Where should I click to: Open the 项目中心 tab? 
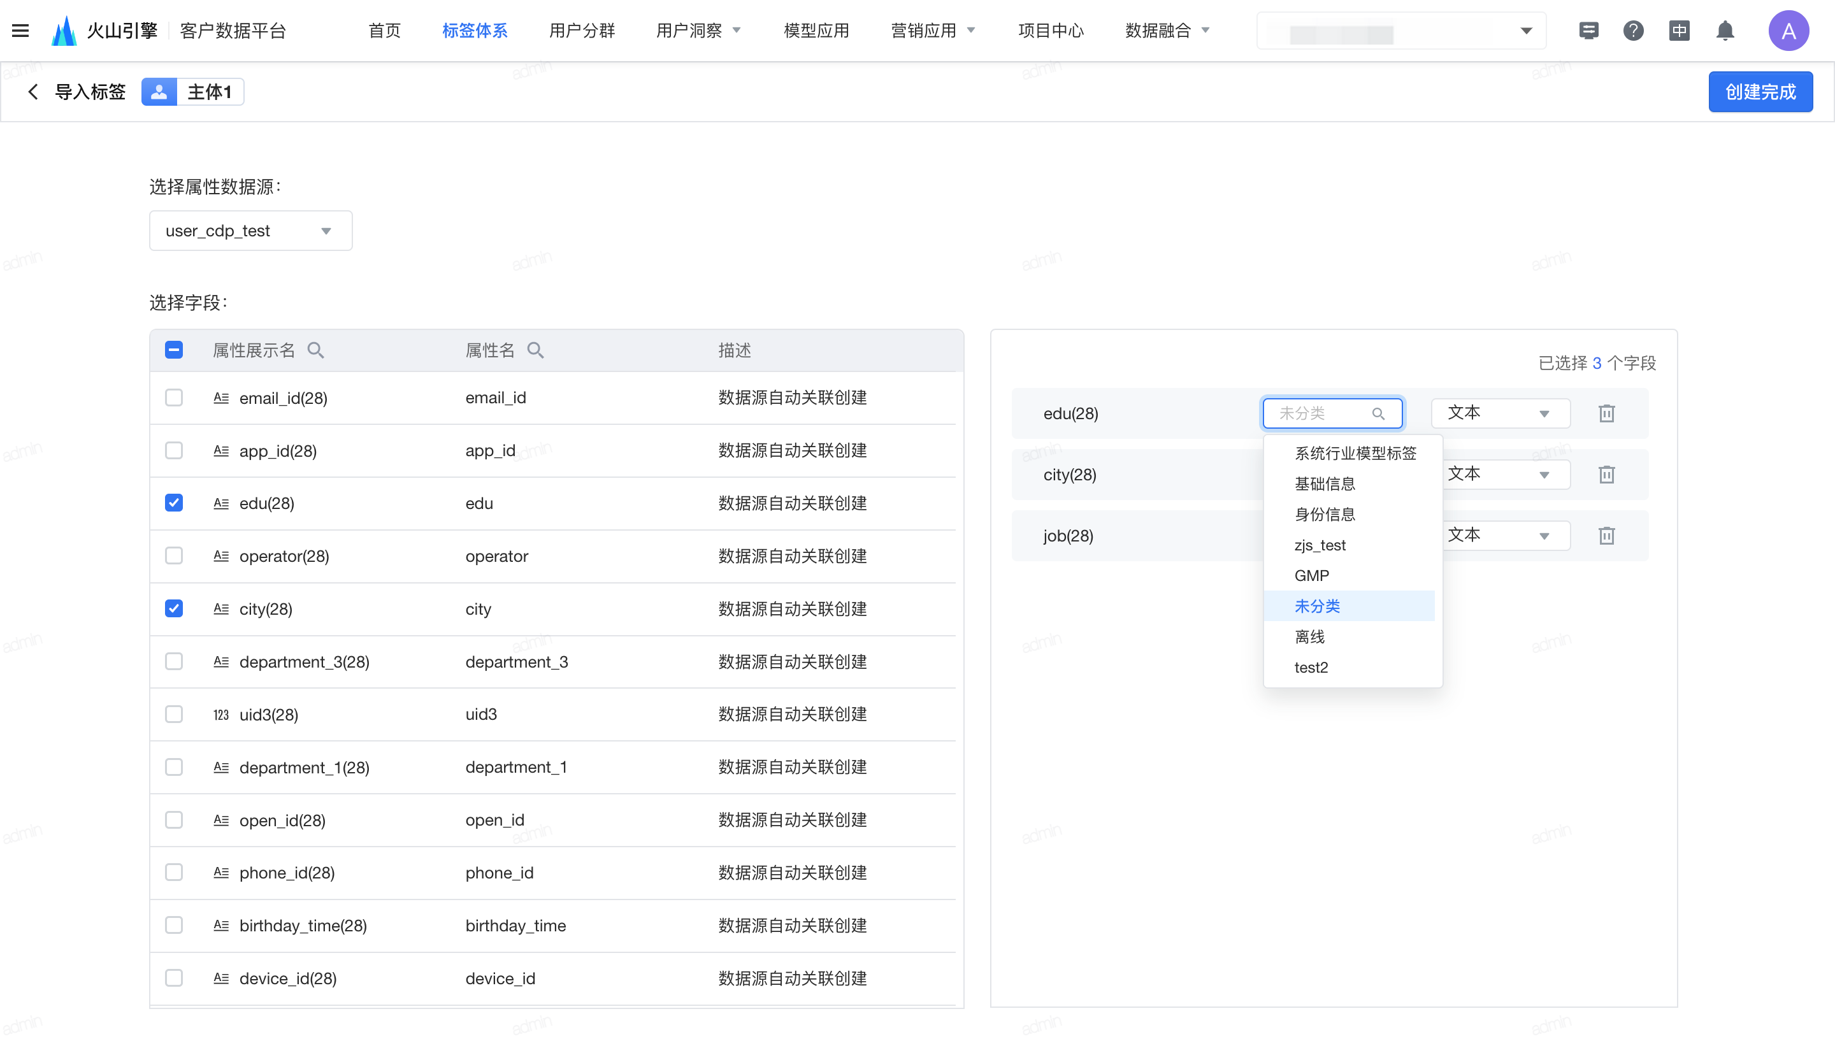[x=1051, y=30]
